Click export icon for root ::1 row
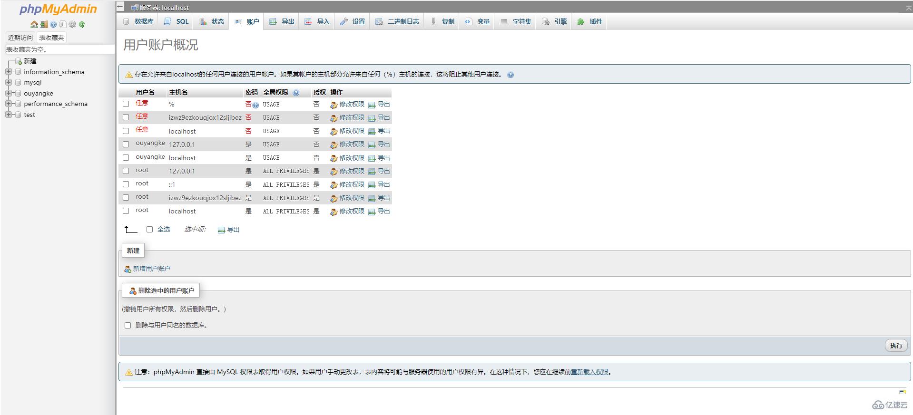 click(372, 185)
